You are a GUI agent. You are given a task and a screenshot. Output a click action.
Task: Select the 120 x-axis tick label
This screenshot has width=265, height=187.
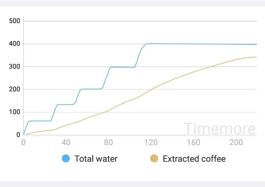click(151, 142)
